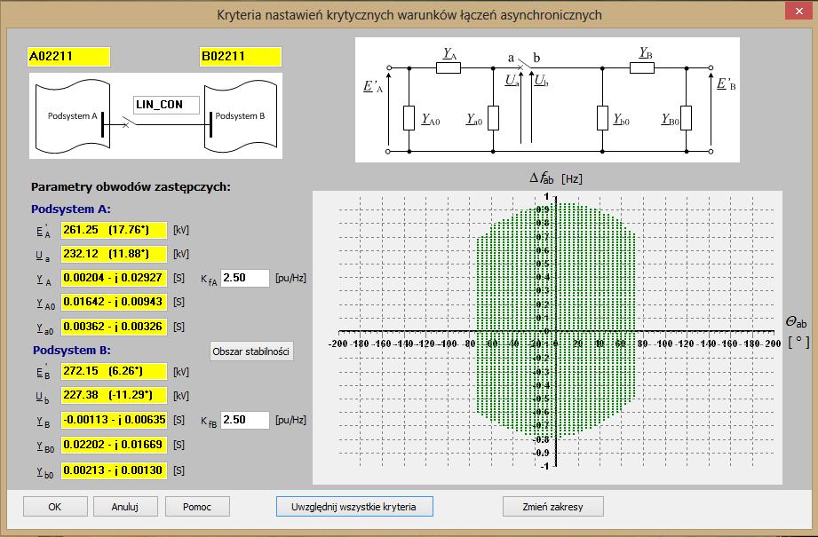Image resolution: width=818 pixels, height=537 pixels.
Task: Click Parametry obwodów zastępczych heading
Action: 131,187
